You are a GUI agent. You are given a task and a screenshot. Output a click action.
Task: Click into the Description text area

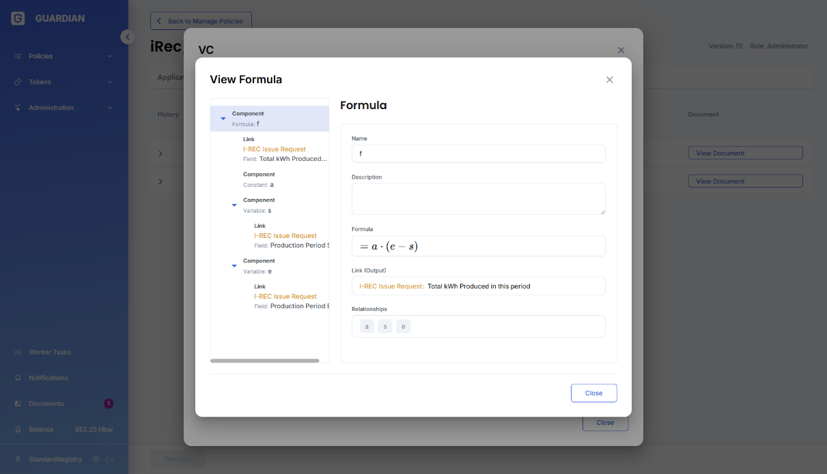click(x=478, y=199)
